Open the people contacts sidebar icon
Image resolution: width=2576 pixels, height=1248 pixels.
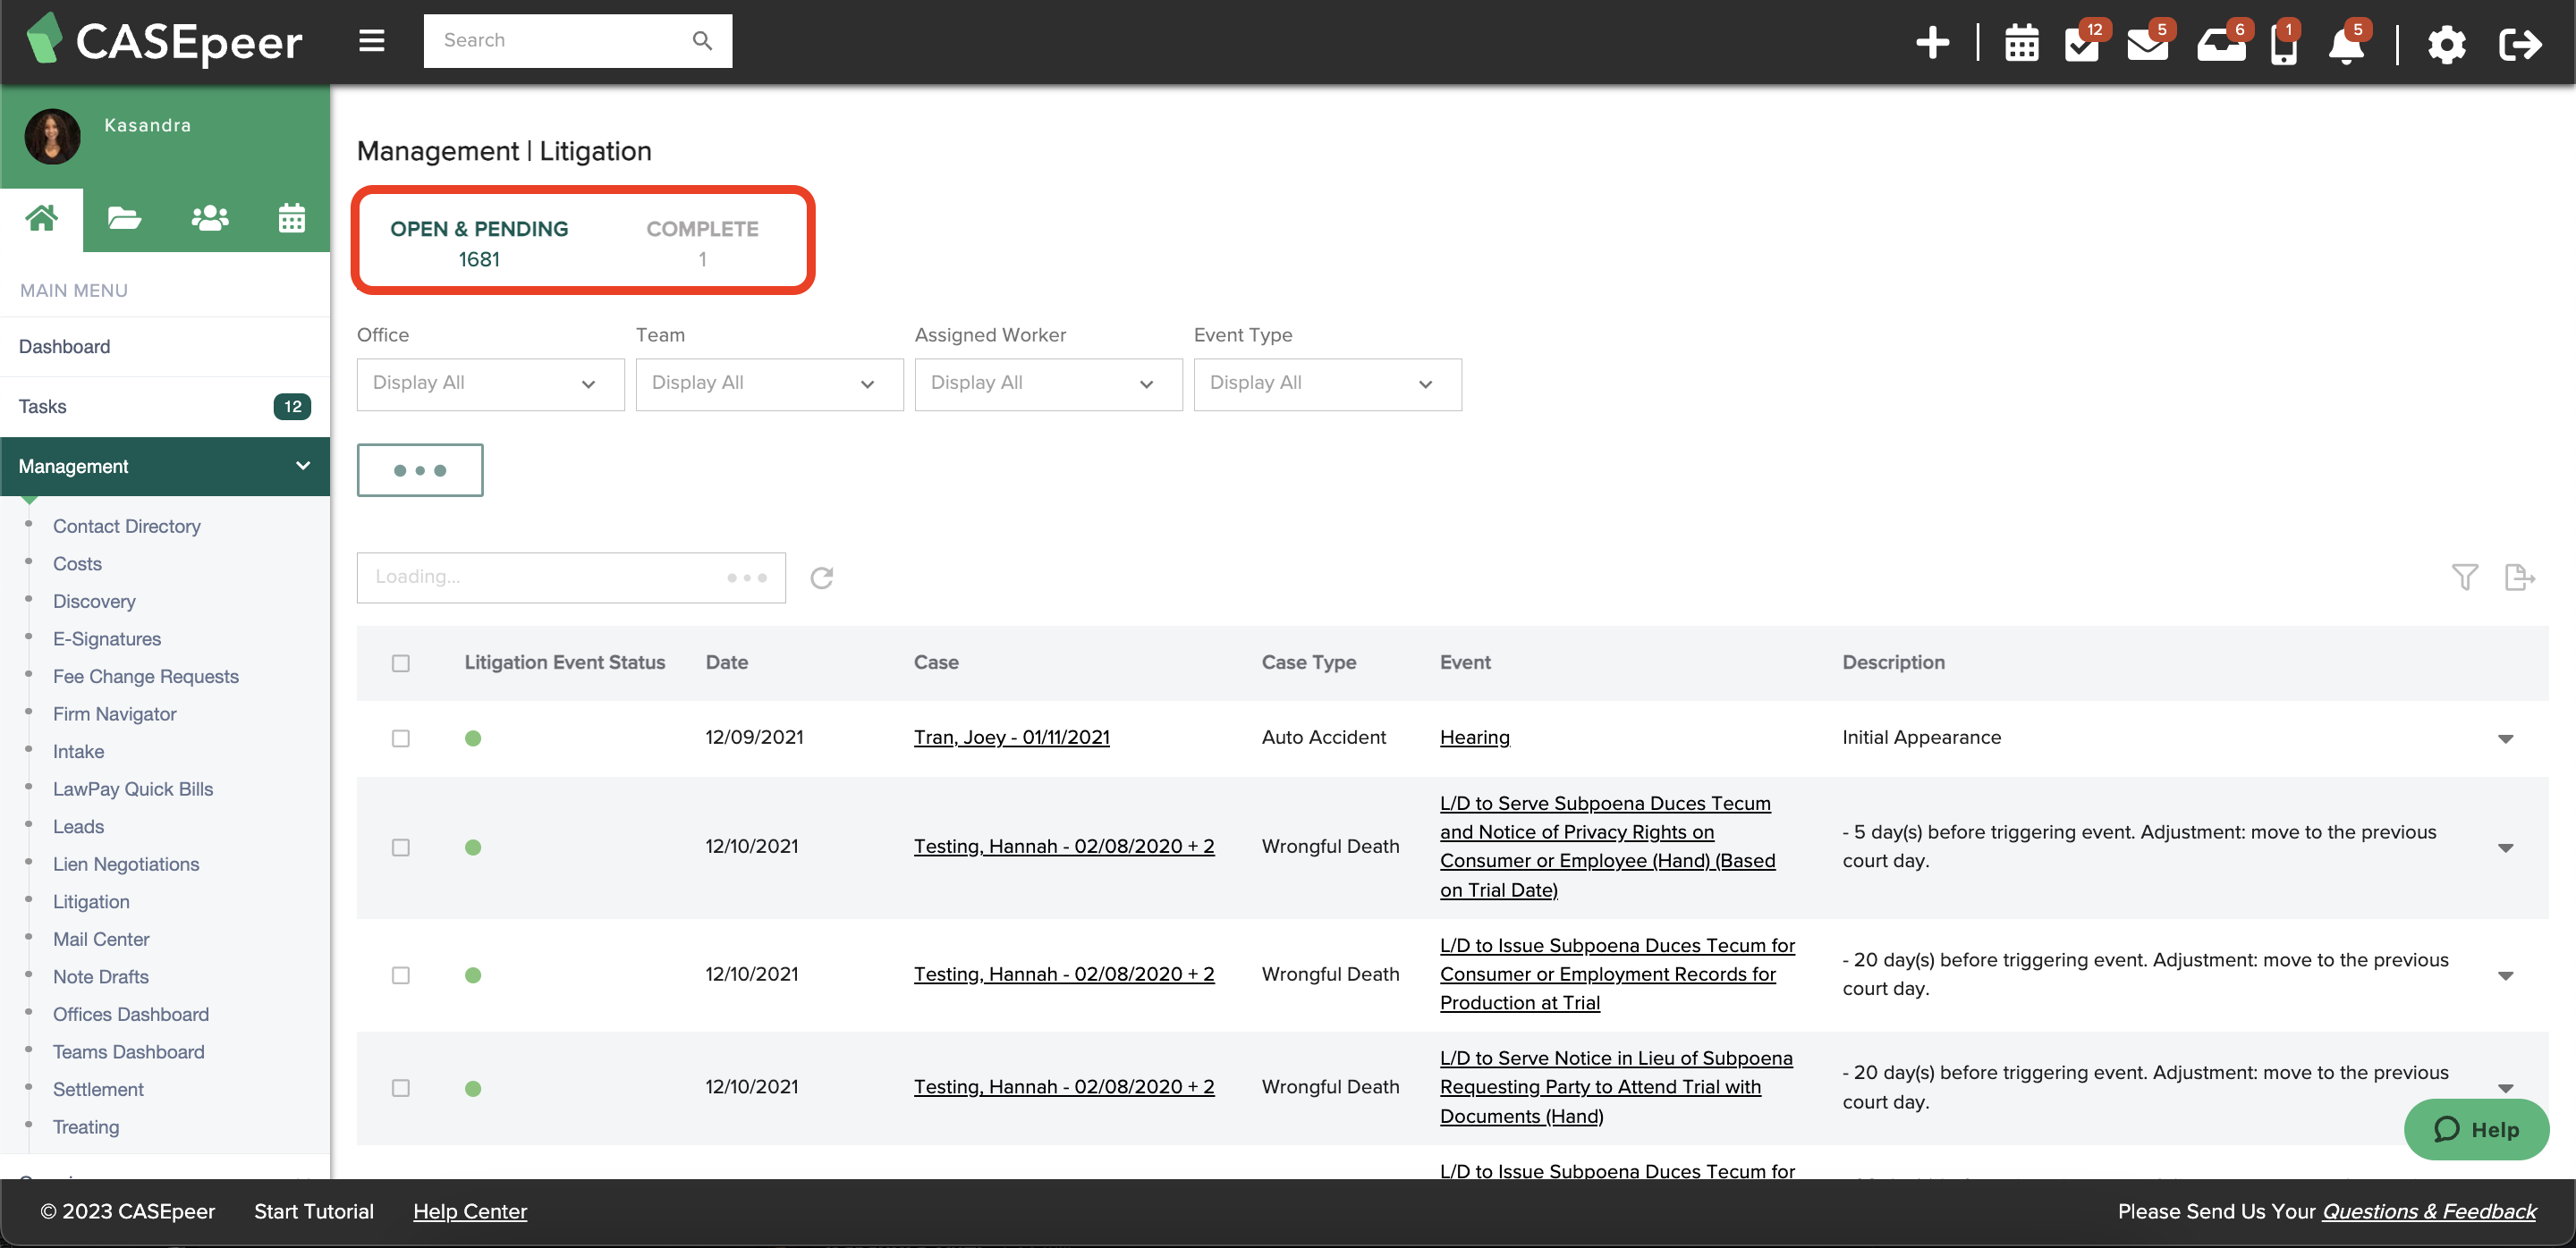[209, 218]
